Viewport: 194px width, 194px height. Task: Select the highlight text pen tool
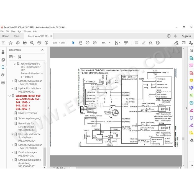pyautogui.click(x=144, y=43)
